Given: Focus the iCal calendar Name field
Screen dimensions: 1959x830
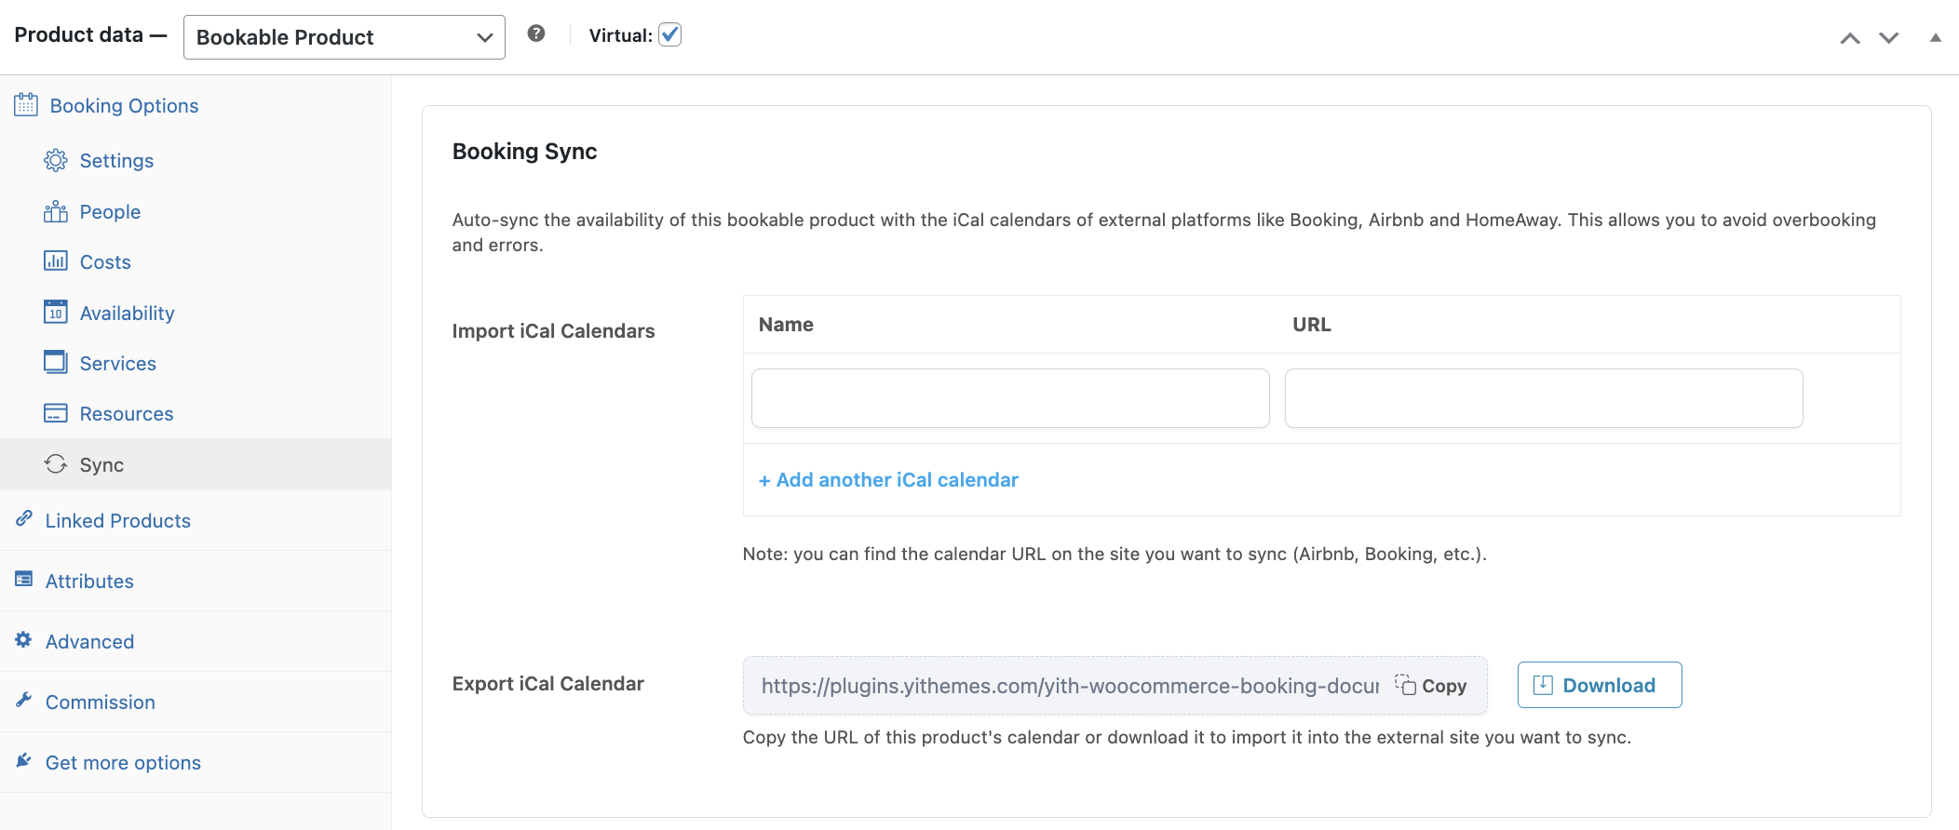Looking at the screenshot, I should point(1009,398).
